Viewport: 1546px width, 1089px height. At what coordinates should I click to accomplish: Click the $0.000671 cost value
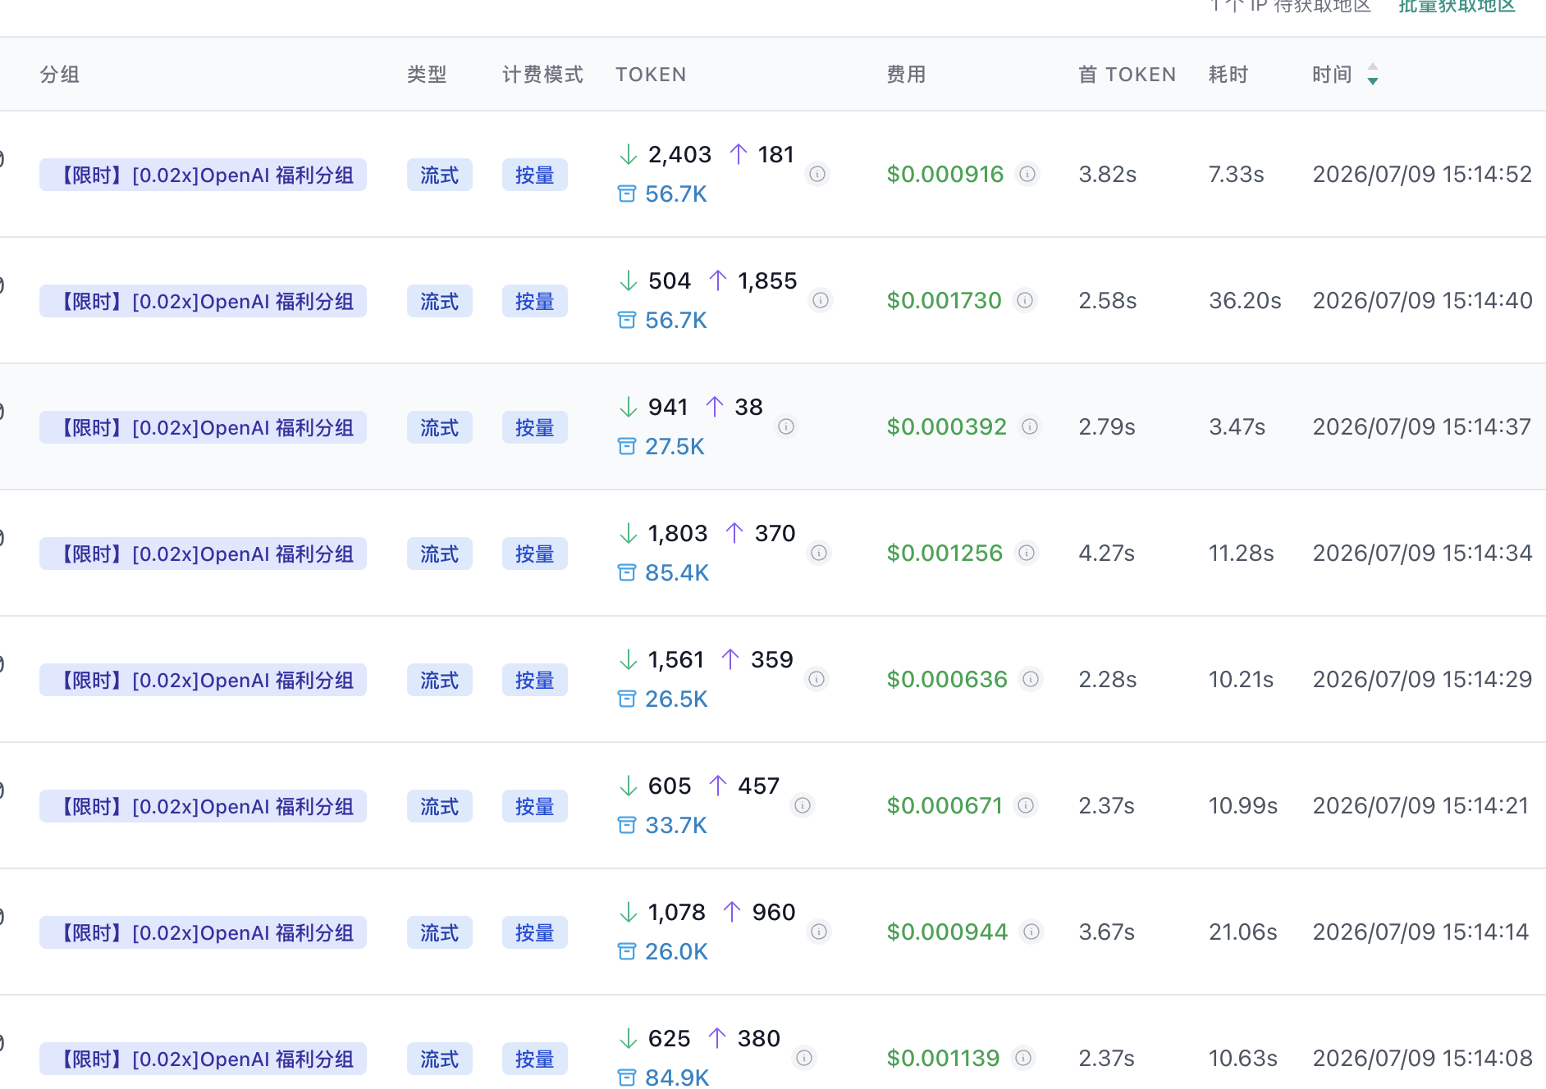point(945,805)
